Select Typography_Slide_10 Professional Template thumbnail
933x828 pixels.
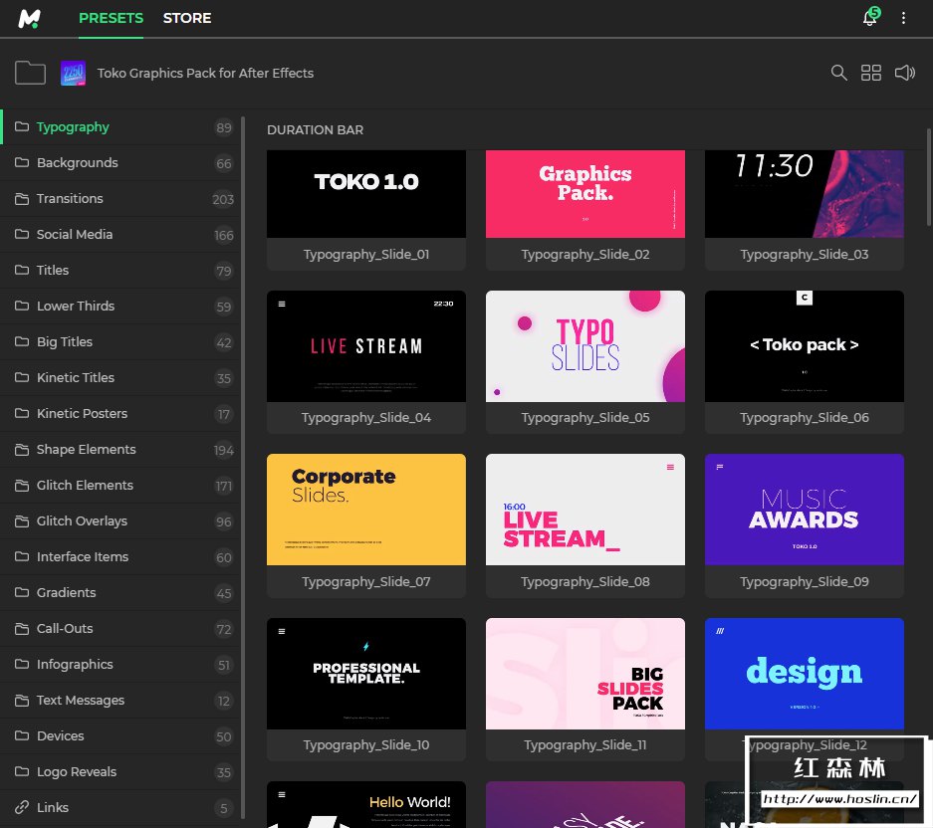[x=366, y=674]
